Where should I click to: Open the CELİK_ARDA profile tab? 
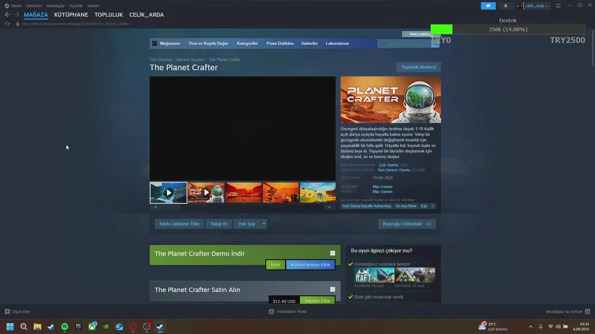coord(146,15)
